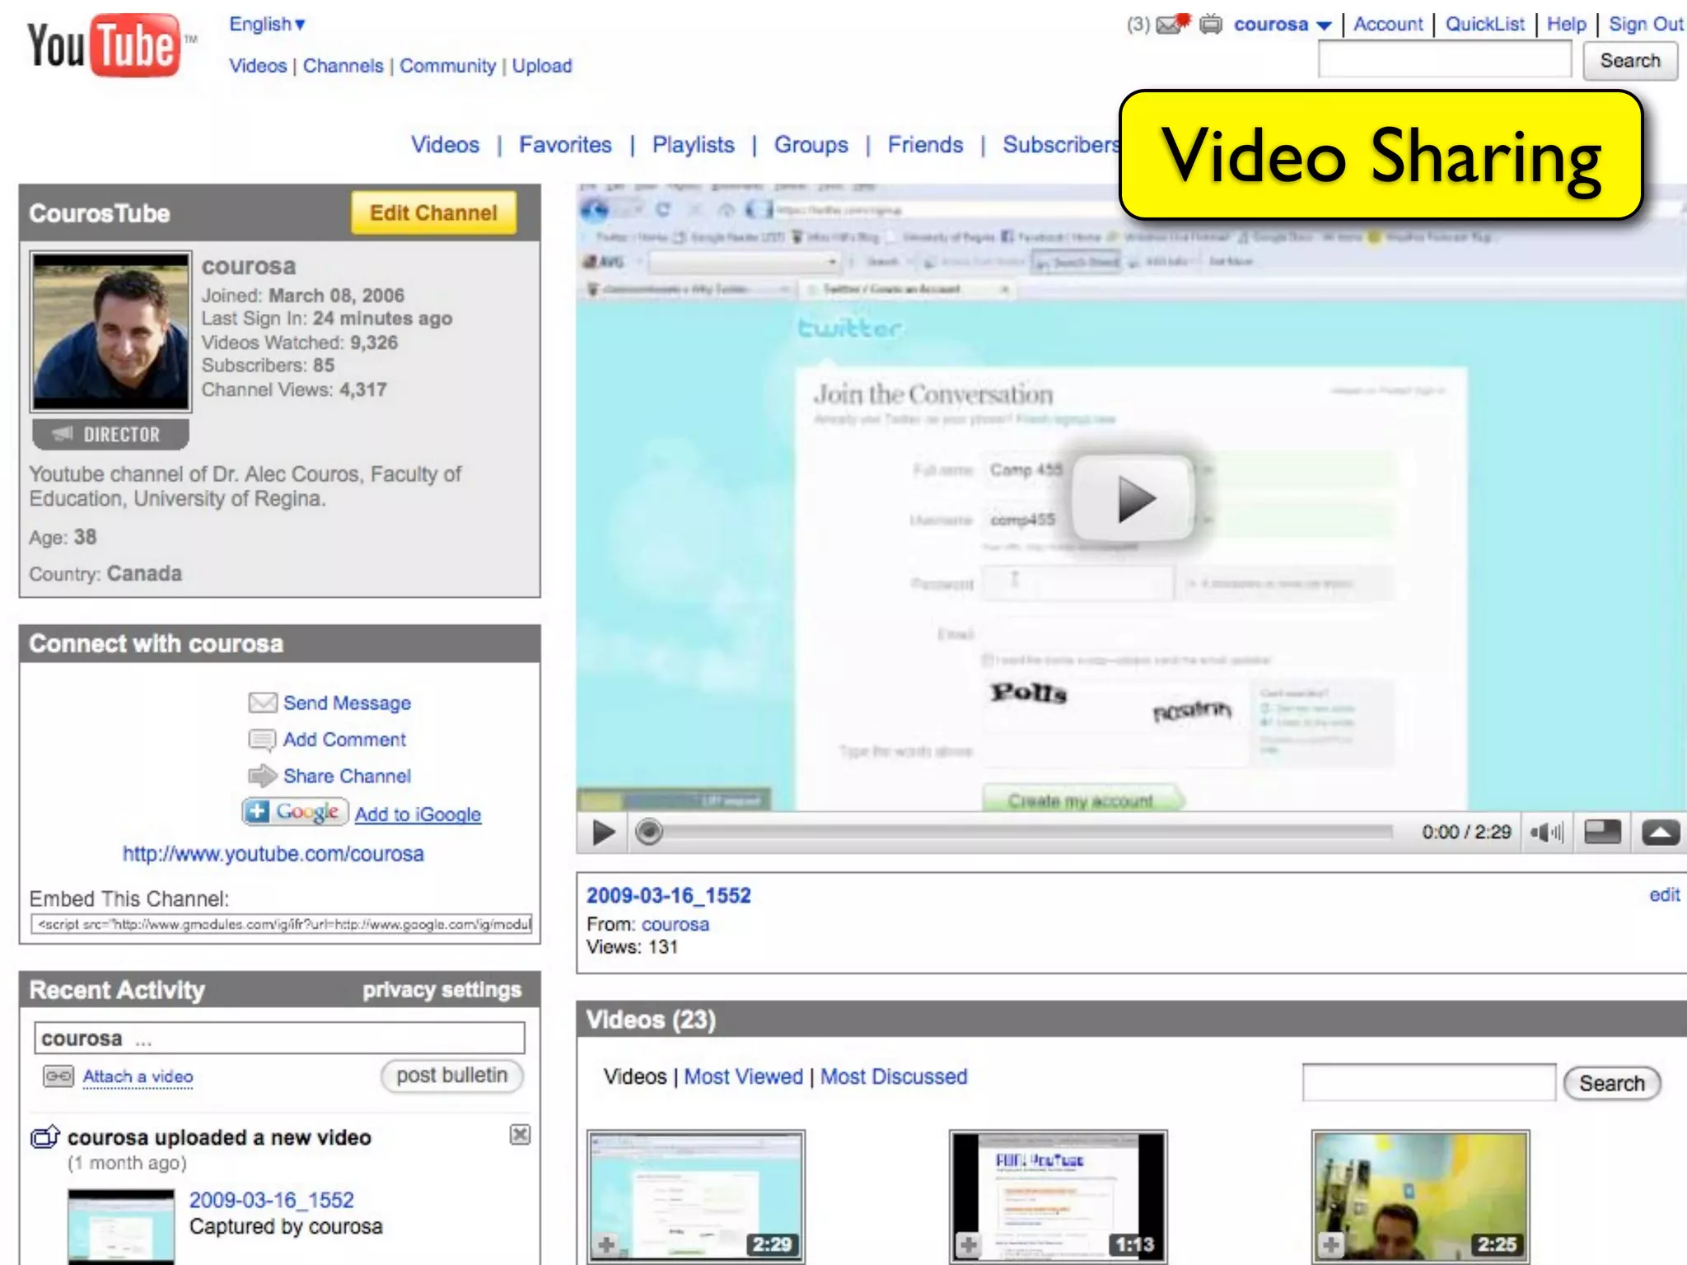Viewport: 1687px width, 1265px height.
Task: Open the Attach a video link
Action: (x=138, y=1076)
